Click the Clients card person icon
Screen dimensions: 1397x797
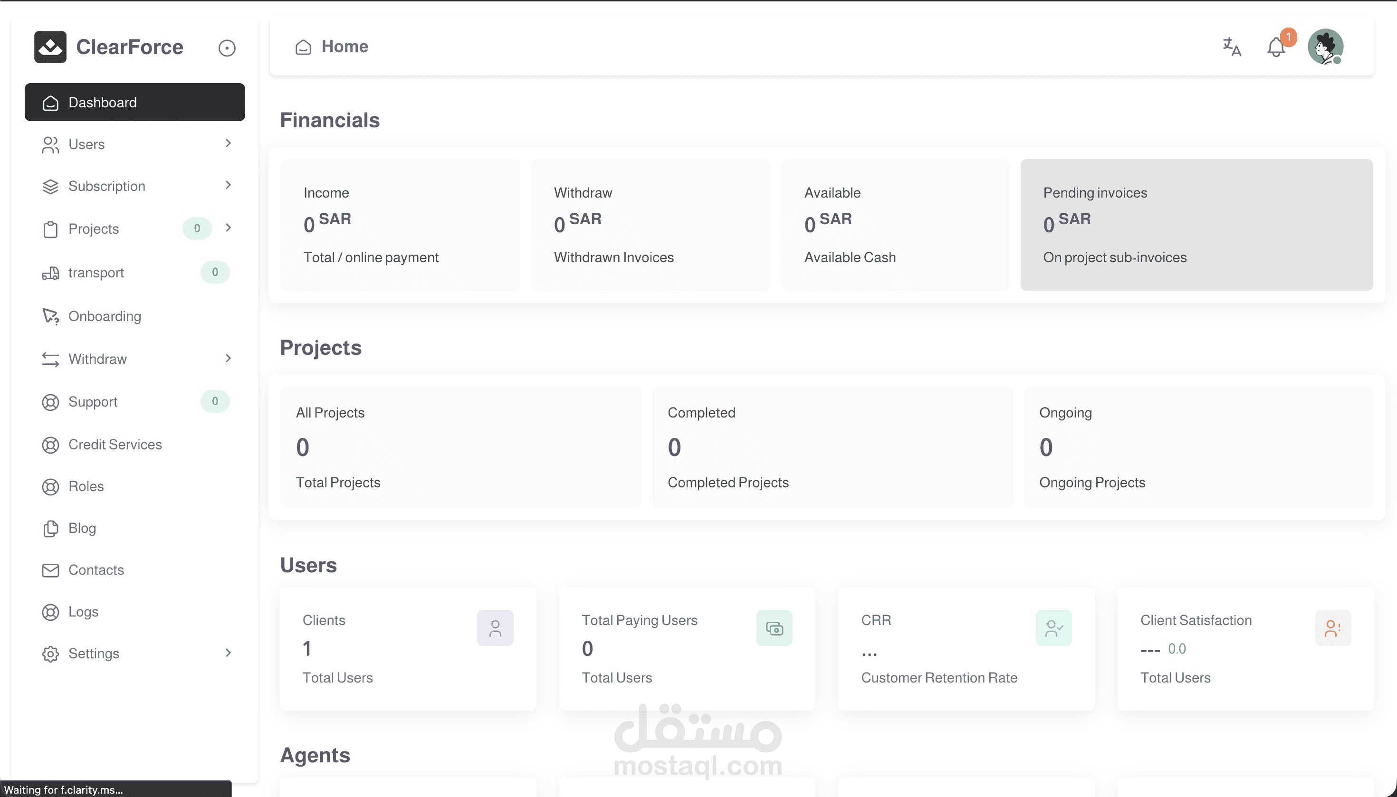495,628
